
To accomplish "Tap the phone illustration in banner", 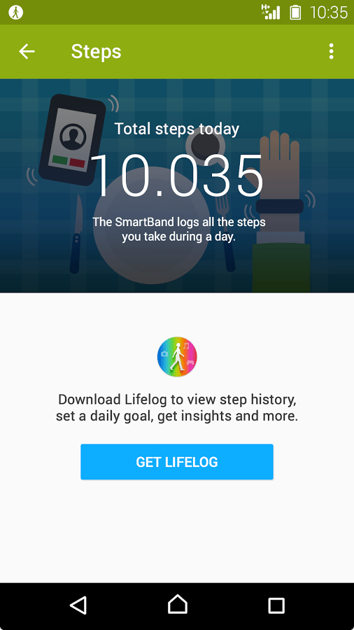I will tap(72, 139).
